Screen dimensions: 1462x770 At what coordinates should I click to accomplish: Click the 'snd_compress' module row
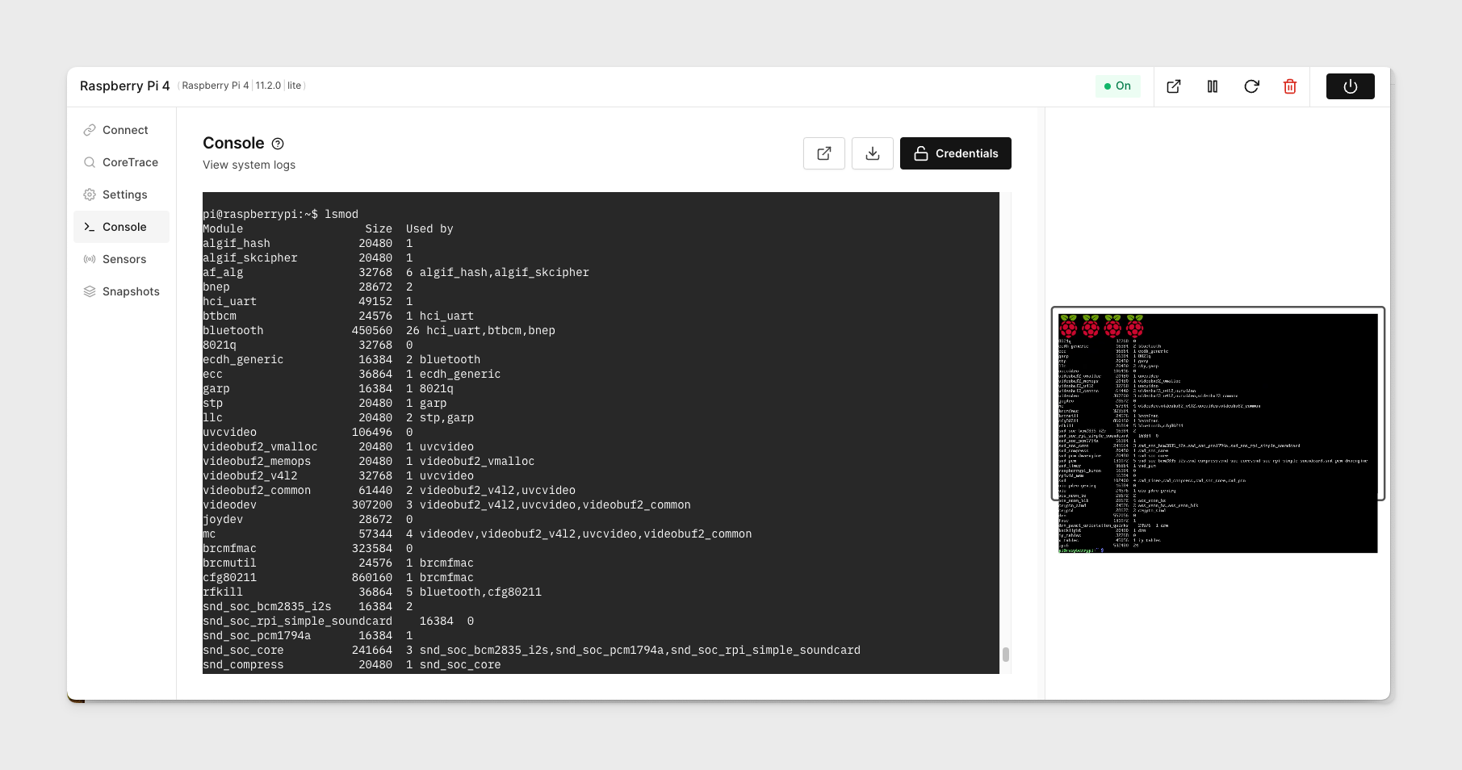351,665
